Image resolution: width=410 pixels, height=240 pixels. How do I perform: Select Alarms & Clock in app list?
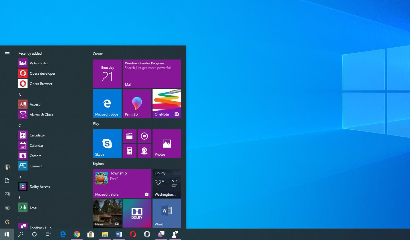pos(41,114)
